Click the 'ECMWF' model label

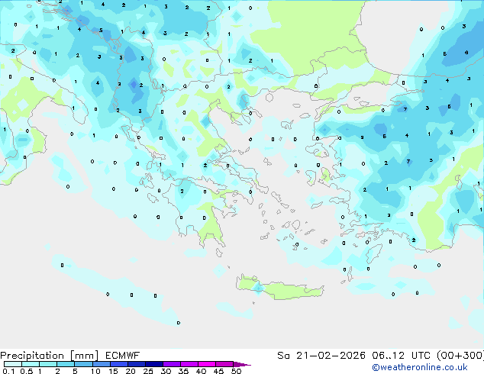pyautogui.click(x=123, y=356)
